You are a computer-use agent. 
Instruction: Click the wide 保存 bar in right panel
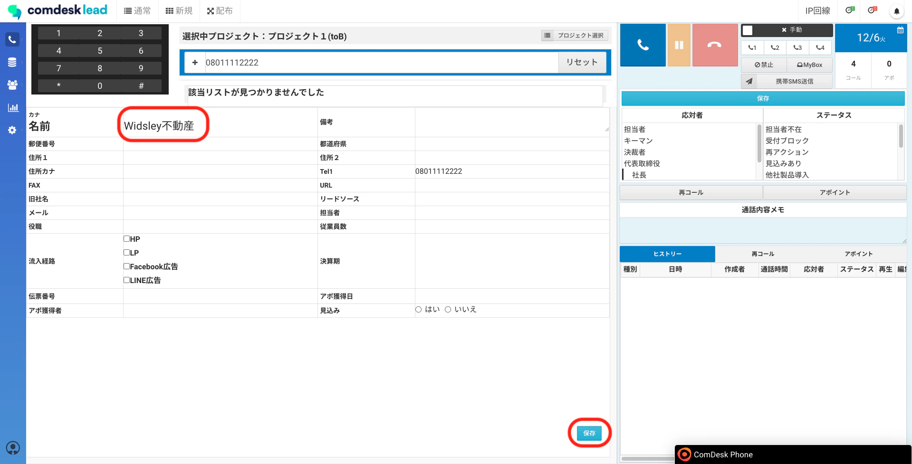763,98
